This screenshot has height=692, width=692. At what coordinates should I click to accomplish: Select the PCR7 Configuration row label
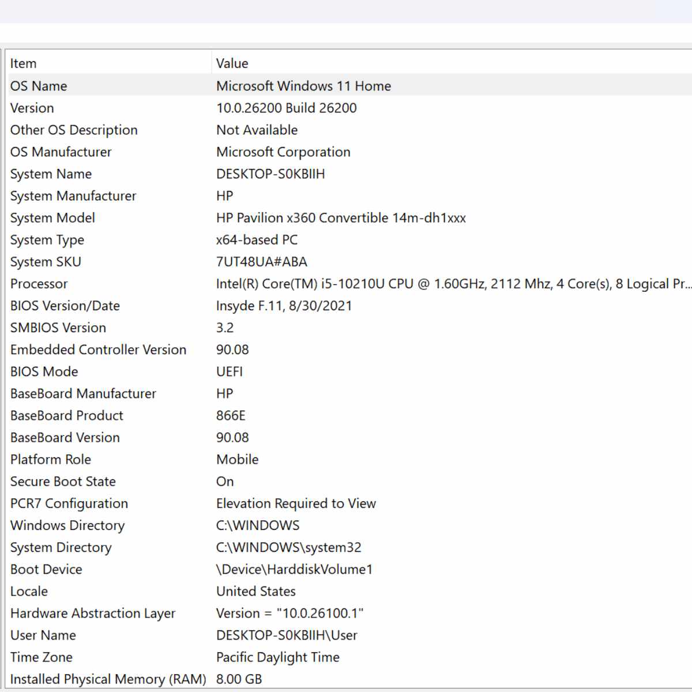69,503
